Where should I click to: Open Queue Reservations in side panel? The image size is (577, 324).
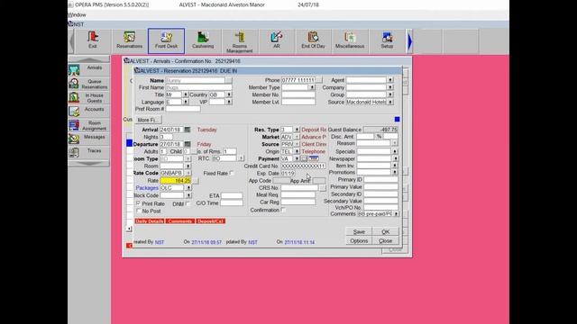tap(88, 84)
